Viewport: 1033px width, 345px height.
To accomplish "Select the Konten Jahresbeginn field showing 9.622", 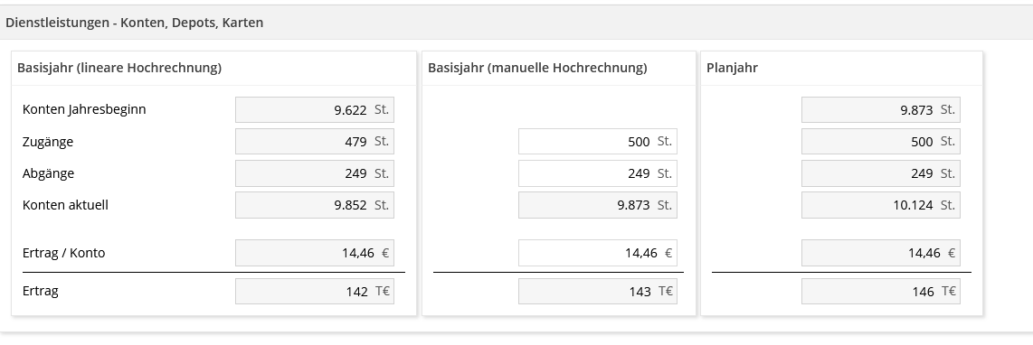I will [314, 110].
